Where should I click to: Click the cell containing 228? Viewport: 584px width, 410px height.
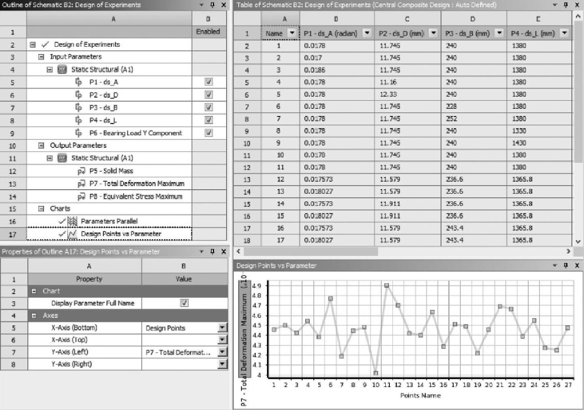(474, 107)
